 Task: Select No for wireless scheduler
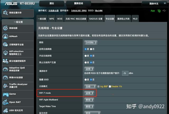[91, 56]
